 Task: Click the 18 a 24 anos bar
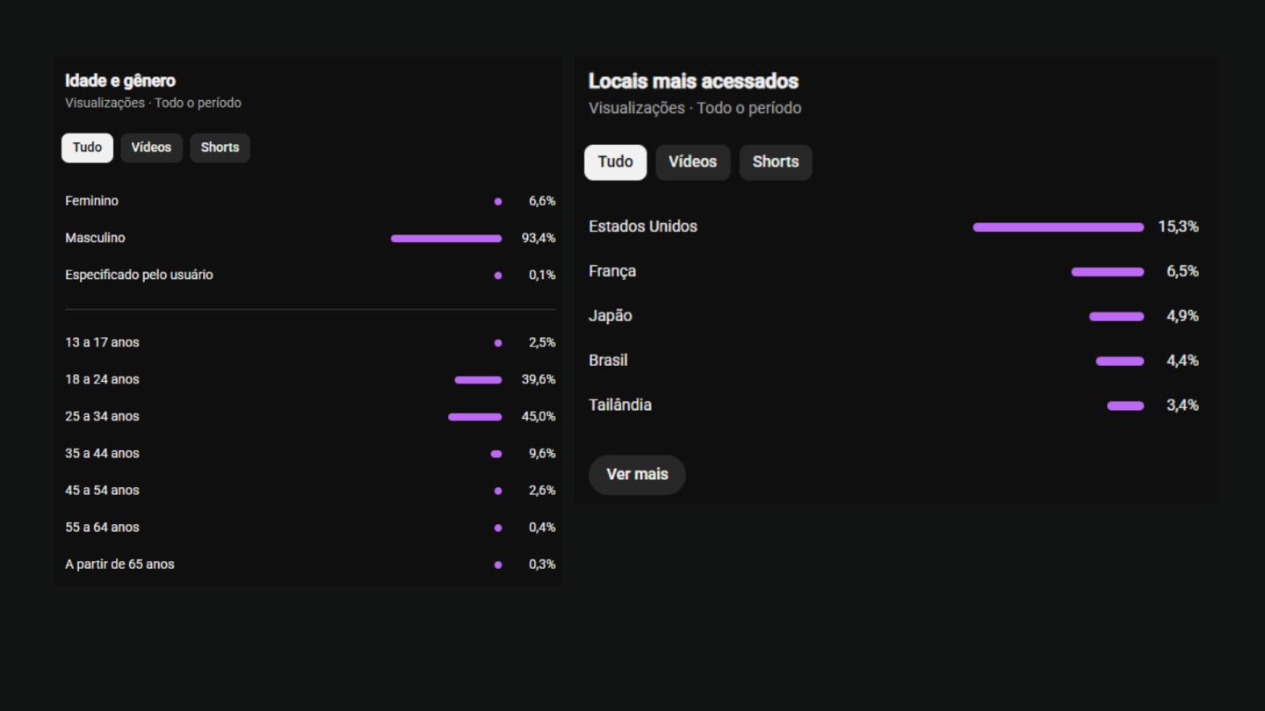[x=478, y=380]
